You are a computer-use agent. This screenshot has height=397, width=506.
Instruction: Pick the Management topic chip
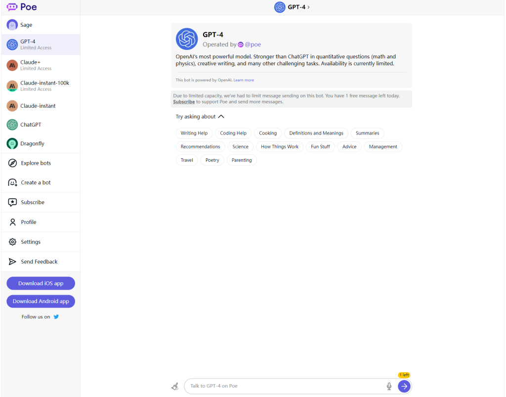coord(383,146)
